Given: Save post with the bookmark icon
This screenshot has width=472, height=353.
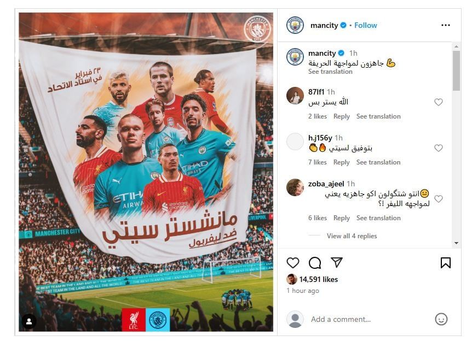Looking at the screenshot, I should (x=446, y=263).
